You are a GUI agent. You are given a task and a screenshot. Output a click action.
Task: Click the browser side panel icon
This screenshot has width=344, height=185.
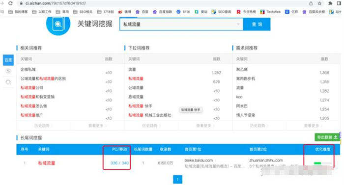339,3
